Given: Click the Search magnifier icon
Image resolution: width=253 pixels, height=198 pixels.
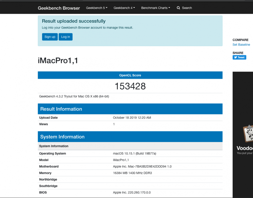Looking at the screenshot, I should [178, 8].
